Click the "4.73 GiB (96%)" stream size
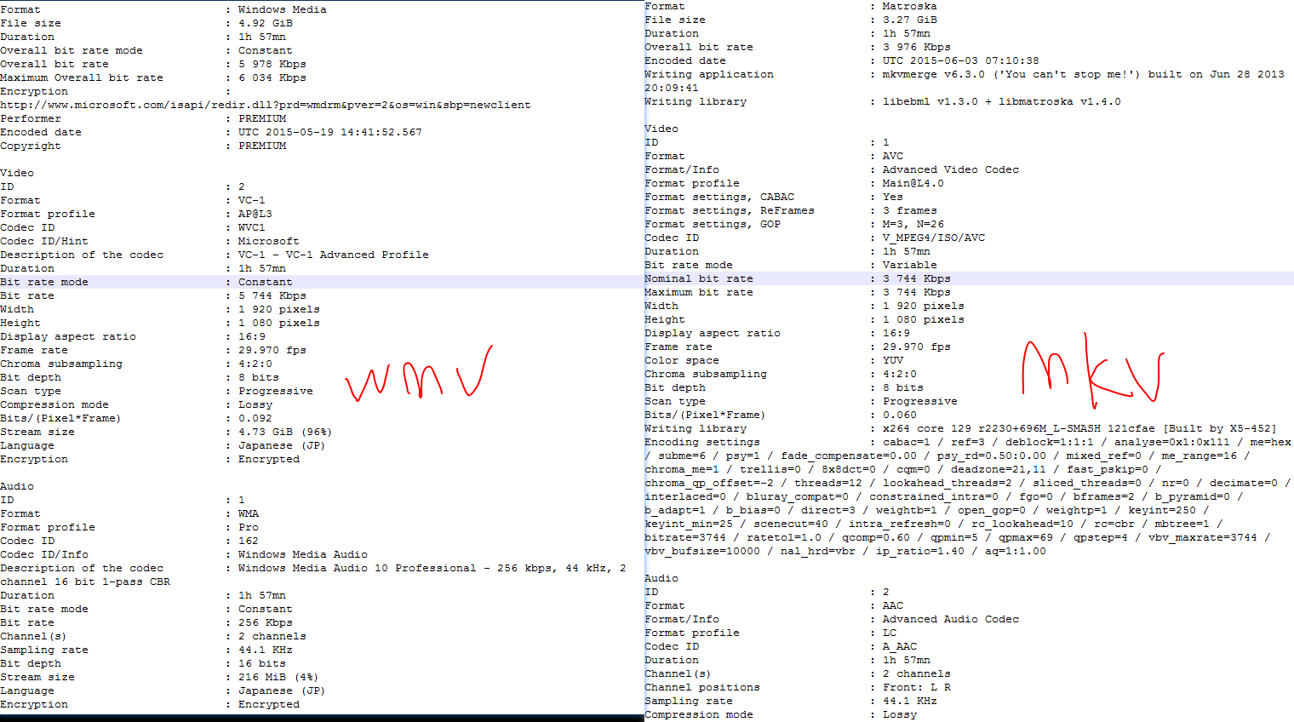Viewport: 1294px width, 722px height. (285, 432)
